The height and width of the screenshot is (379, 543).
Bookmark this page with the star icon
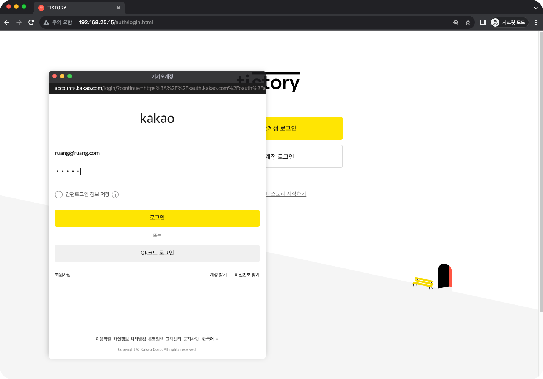click(x=468, y=22)
